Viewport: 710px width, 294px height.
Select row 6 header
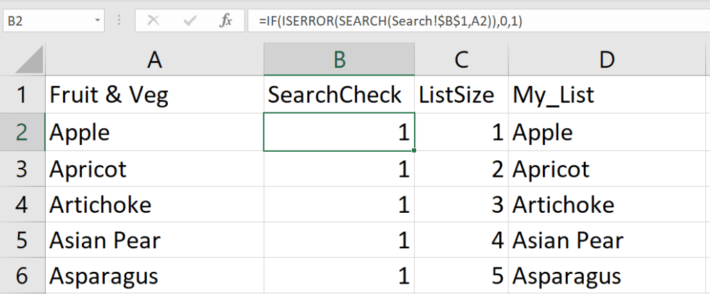[22, 277]
